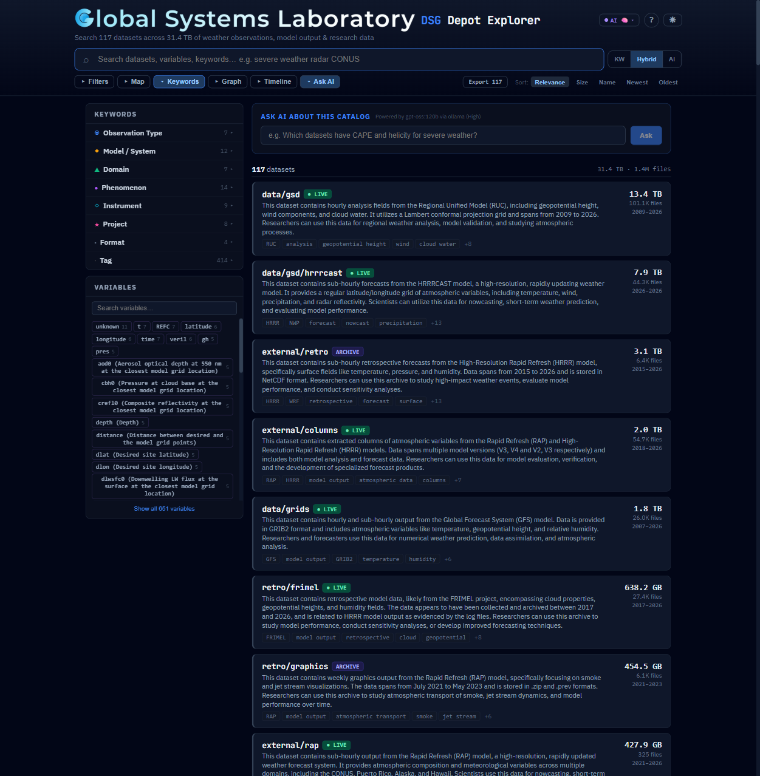760x776 pixels.
Task: Expand the Map panel
Action: [x=134, y=81]
